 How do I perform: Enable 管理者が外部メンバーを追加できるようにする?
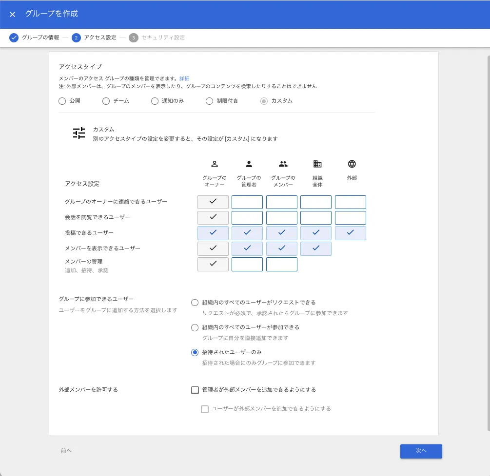click(195, 390)
